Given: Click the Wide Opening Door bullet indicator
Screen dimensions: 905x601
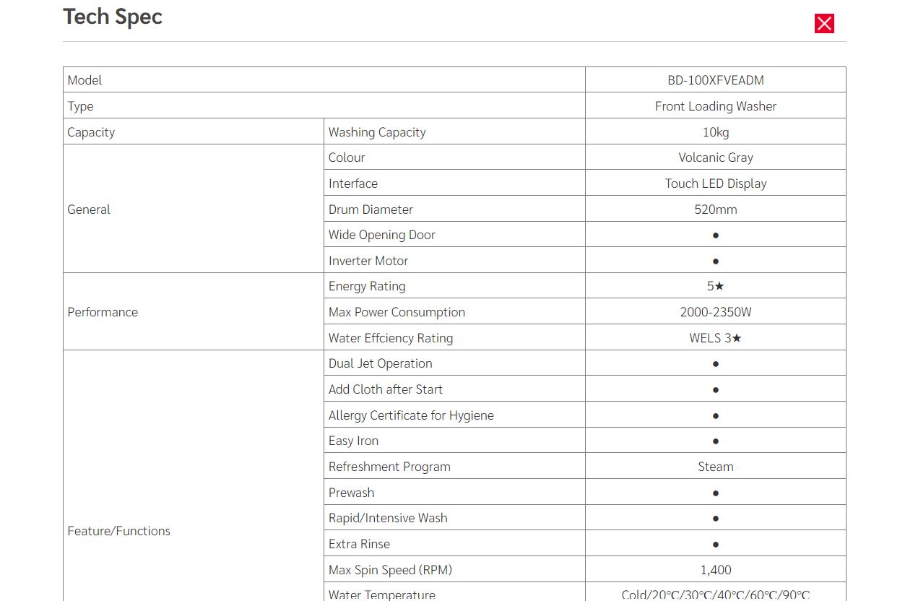Looking at the screenshot, I should coord(715,235).
